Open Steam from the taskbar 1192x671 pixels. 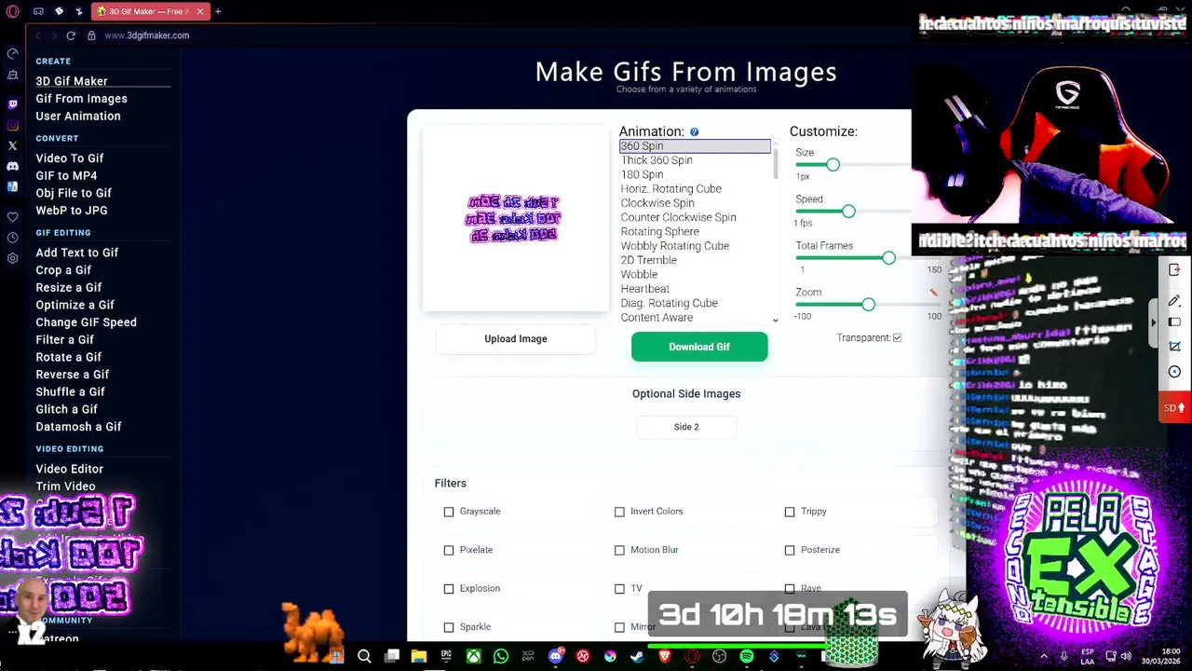(x=637, y=656)
